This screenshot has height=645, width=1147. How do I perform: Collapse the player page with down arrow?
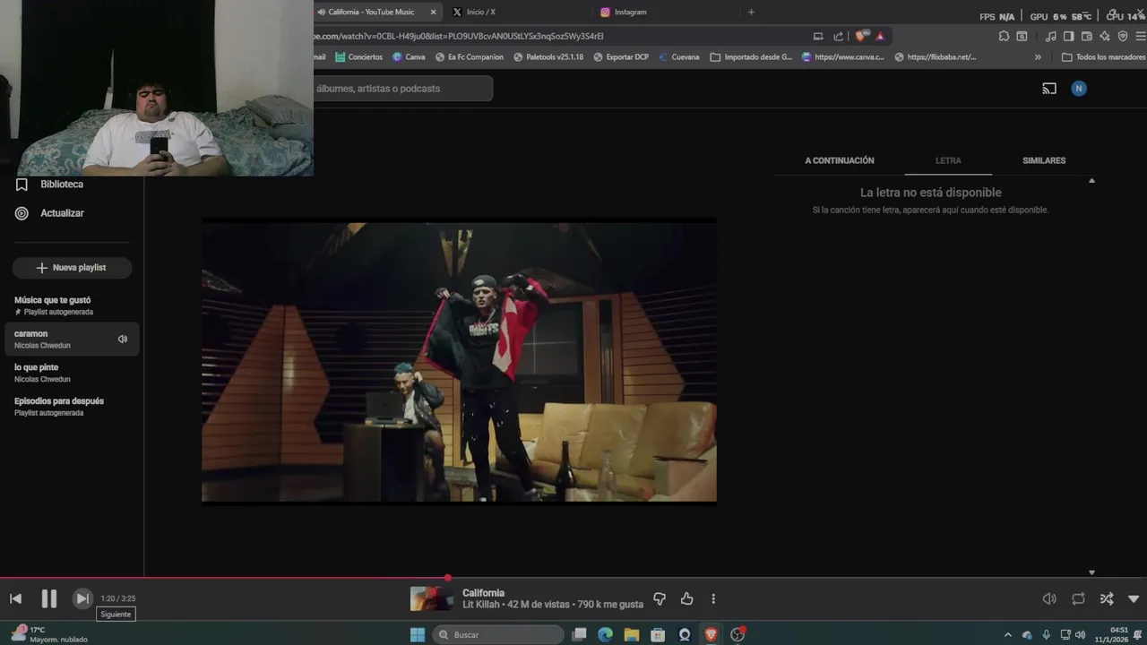click(1134, 598)
